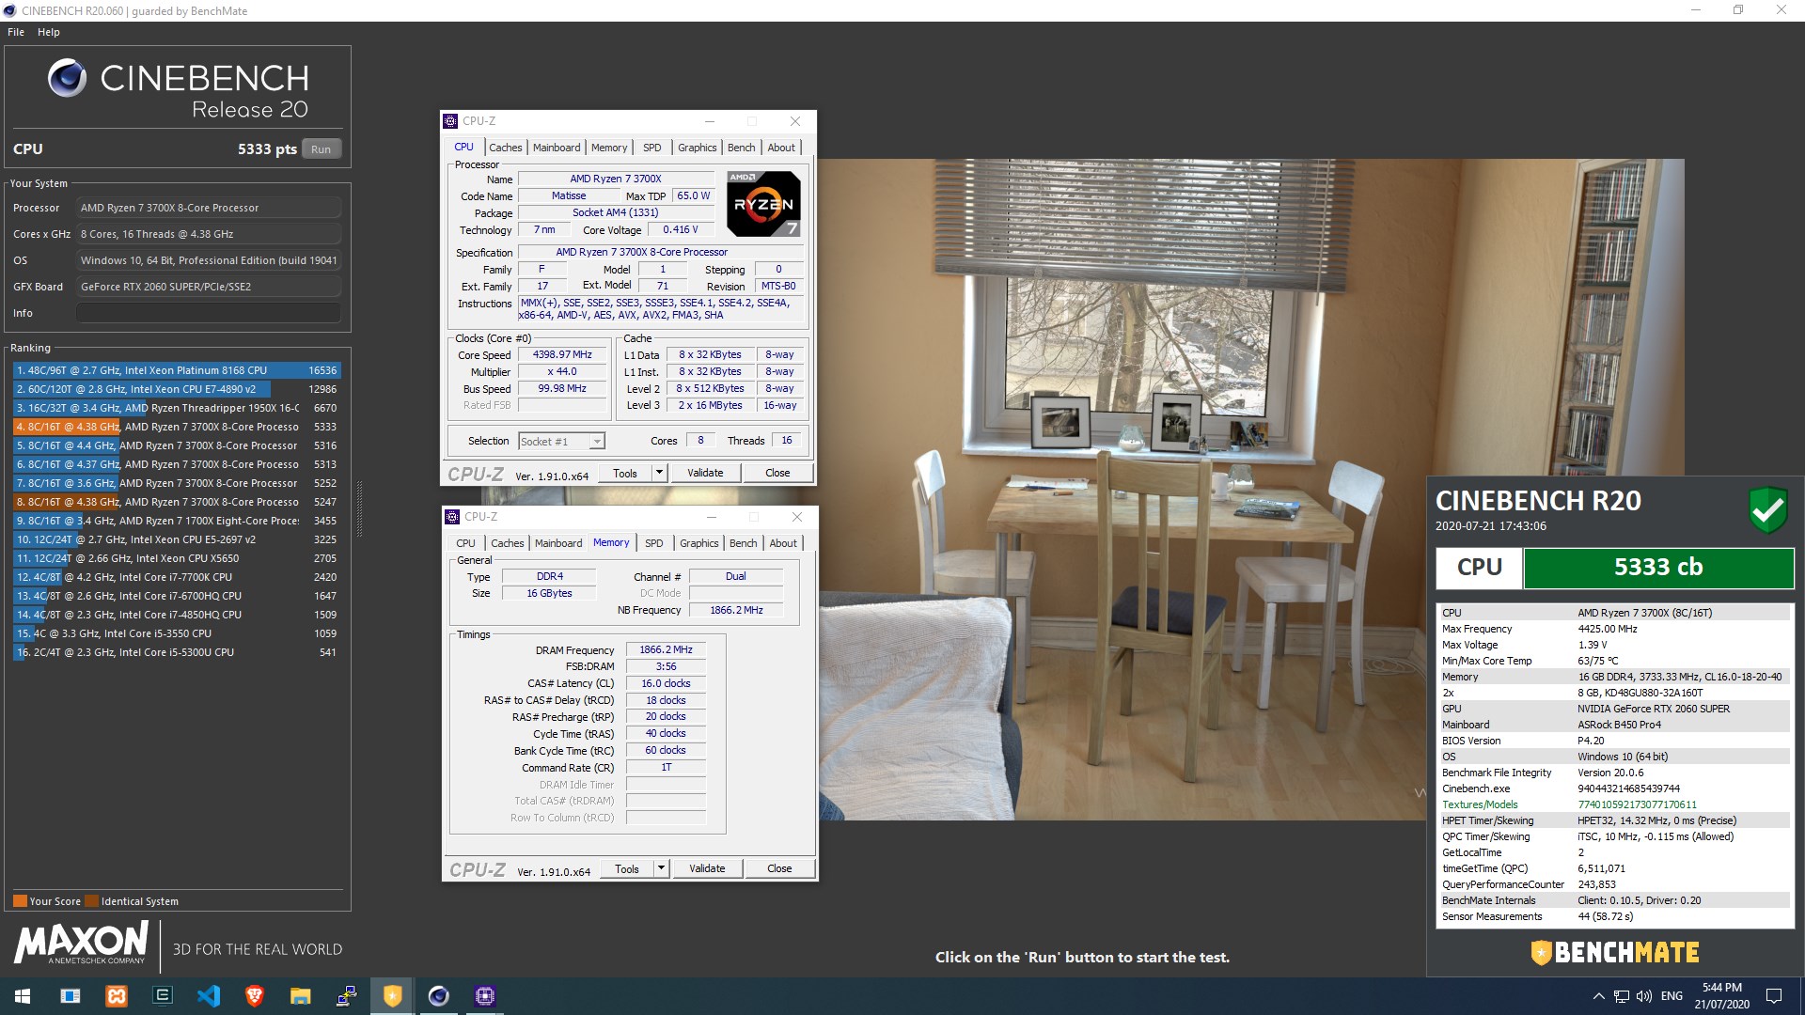This screenshot has width=1805, height=1015.
Task: Open the Brave browser taskbar icon
Action: tap(254, 996)
